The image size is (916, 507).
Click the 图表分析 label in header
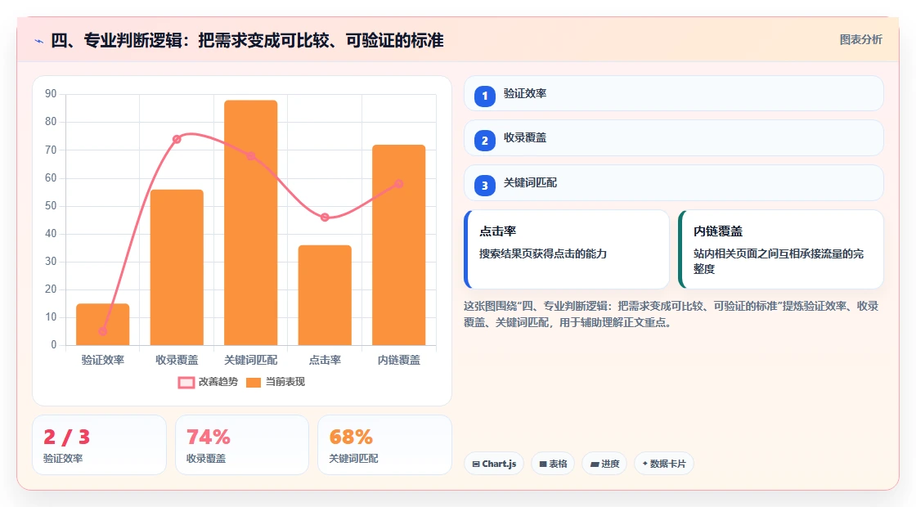point(860,40)
